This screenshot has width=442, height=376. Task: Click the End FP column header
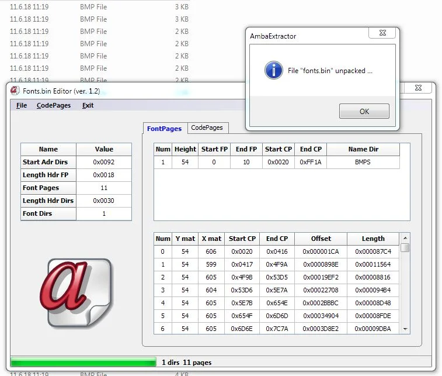pyautogui.click(x=246, y=149)
